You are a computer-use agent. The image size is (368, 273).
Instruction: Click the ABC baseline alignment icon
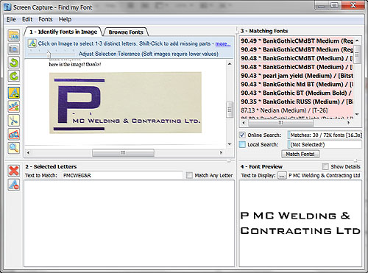14,107
